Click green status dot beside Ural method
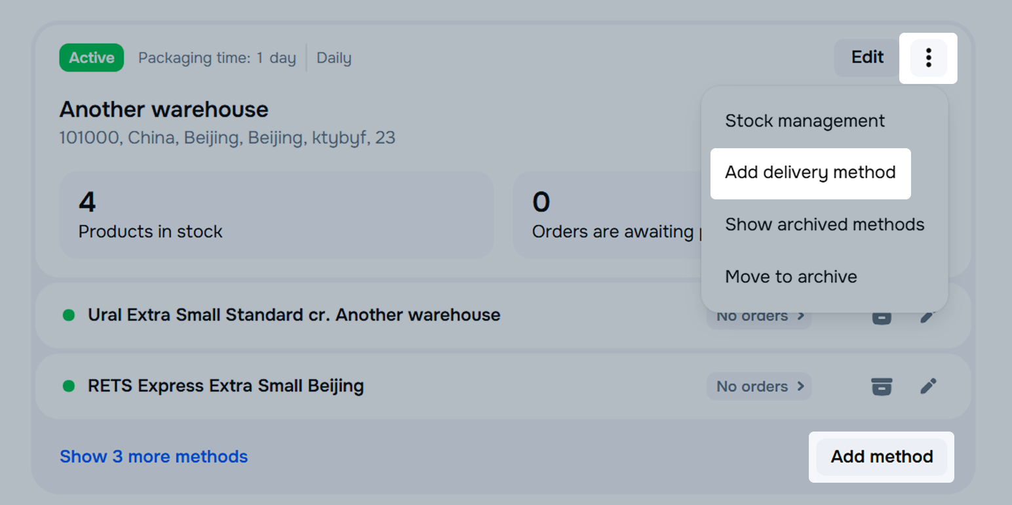This screenshot has height=505, width=1012. click(x=69, y=315)
